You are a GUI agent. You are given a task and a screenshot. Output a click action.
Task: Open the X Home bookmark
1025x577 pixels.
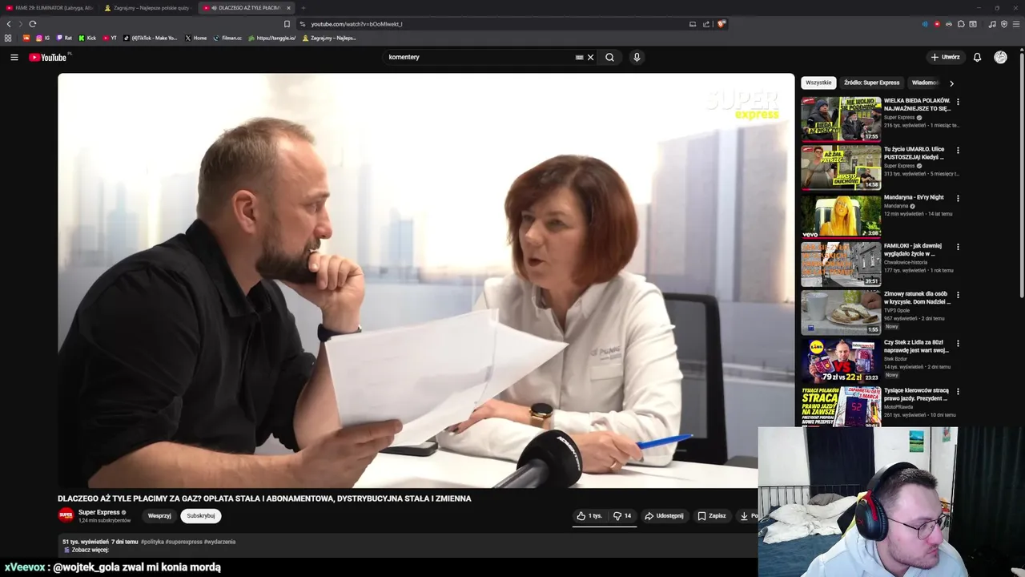click(x=196, y=38)
